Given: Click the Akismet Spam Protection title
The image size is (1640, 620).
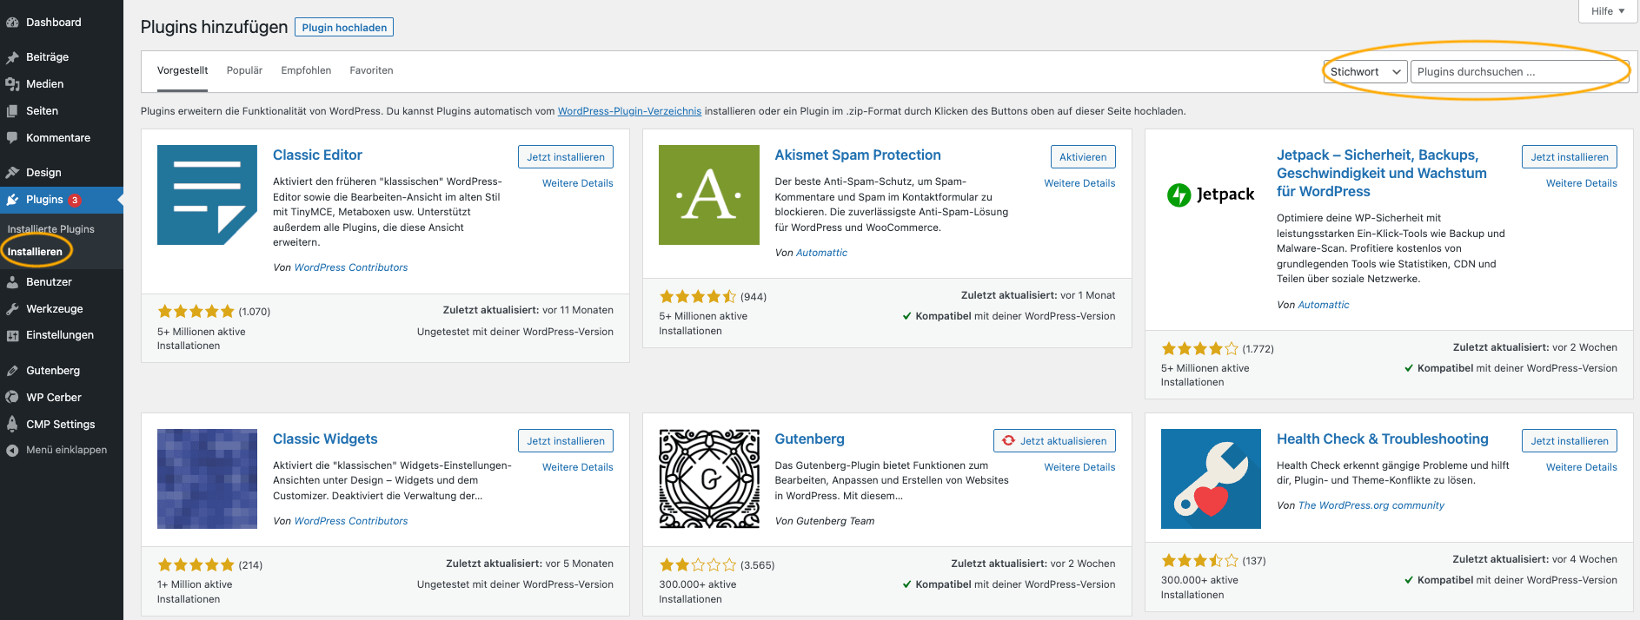Looking at the screenshot, I should pos(858,155).
